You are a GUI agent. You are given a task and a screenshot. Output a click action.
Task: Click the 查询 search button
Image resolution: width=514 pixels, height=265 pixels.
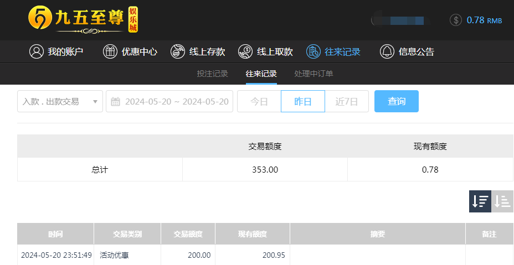[x=397, y=101]
